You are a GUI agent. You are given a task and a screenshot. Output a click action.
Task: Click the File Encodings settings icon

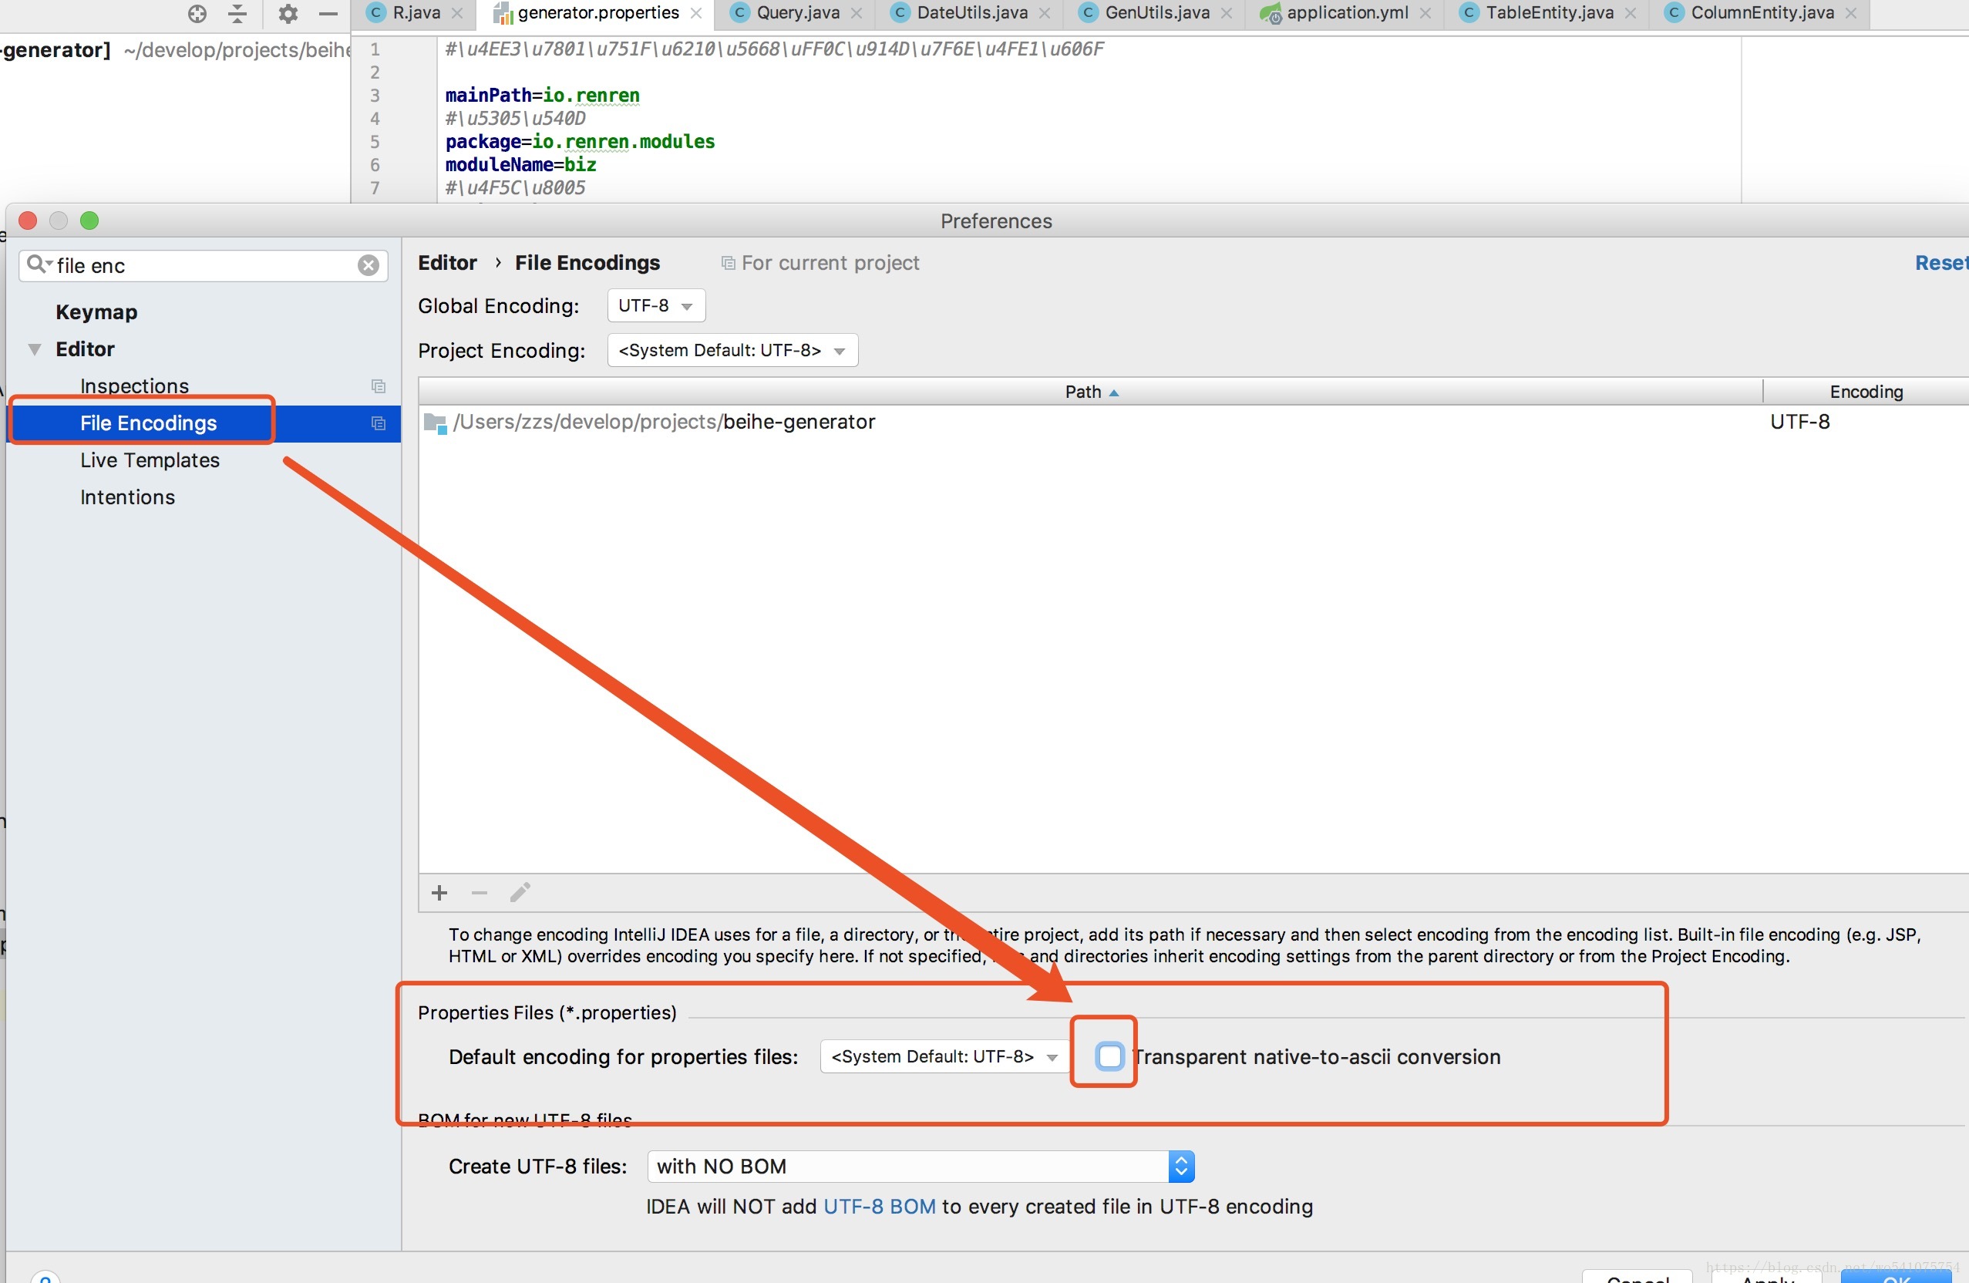point(378,423)
